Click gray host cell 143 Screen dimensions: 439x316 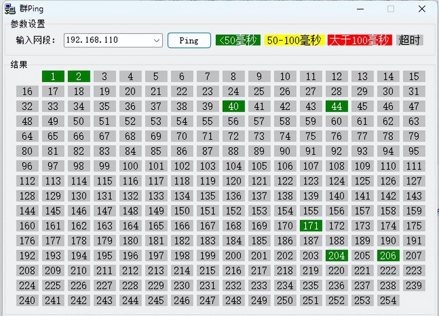(x=414, y=196)
